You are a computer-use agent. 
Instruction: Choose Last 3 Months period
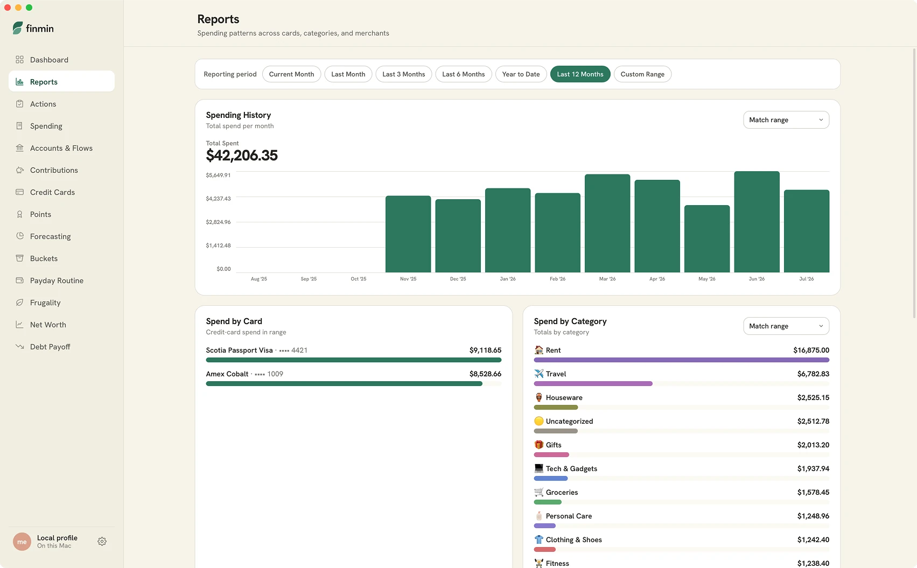(x=404, y=74)
